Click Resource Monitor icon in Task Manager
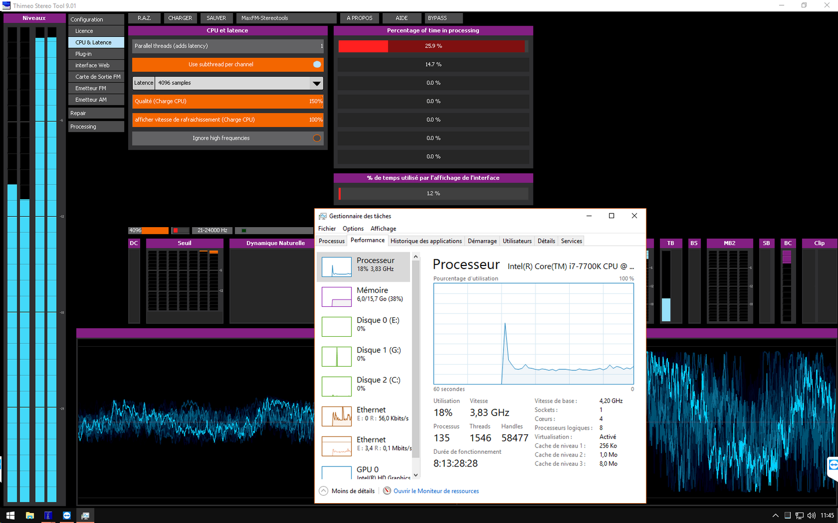 tap(387, 491)
